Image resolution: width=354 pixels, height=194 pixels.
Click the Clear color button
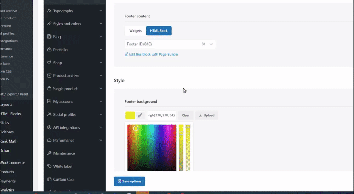tap(185, 115)
